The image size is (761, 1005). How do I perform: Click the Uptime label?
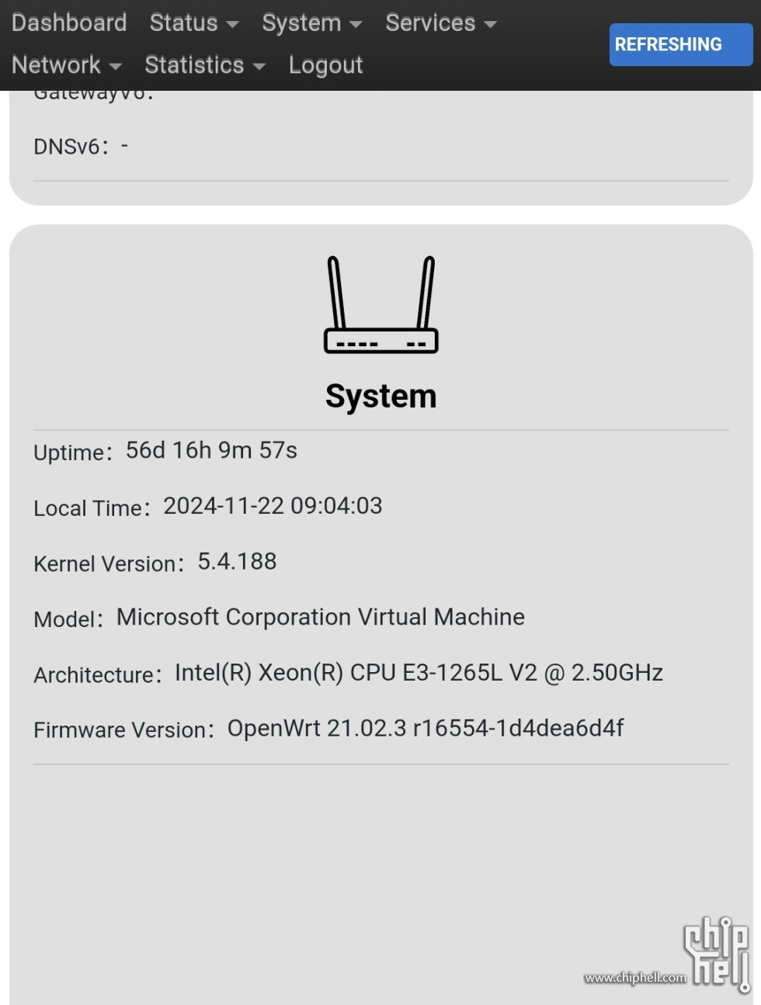[x=73, y=452]
